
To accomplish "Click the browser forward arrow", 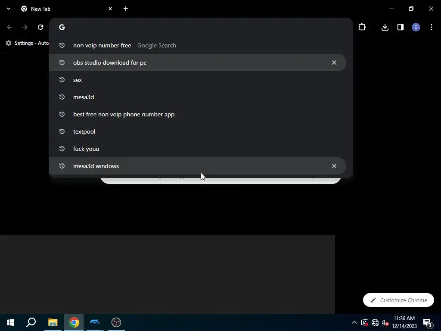I will 25,27.
